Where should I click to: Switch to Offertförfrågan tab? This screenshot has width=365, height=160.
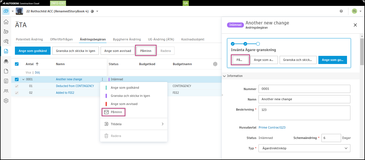(61, 39)
